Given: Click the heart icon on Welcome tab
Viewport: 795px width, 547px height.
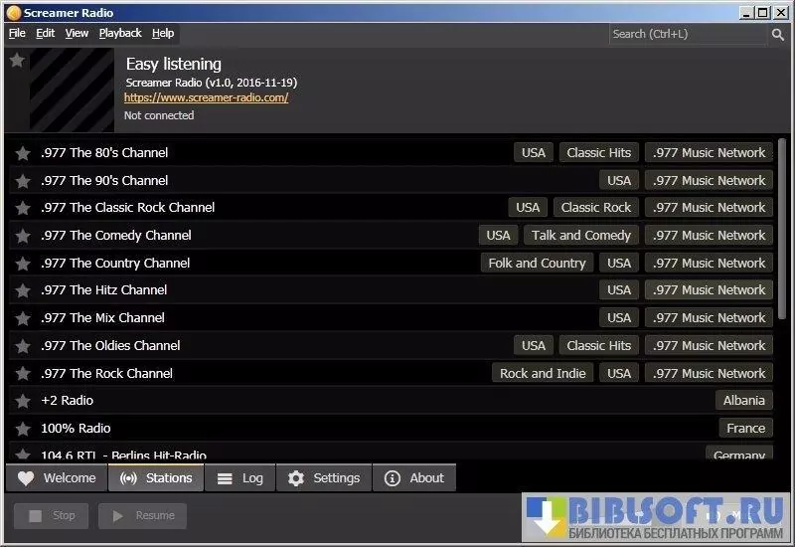Looking at the screenshot, I should [x=26, y=478].
